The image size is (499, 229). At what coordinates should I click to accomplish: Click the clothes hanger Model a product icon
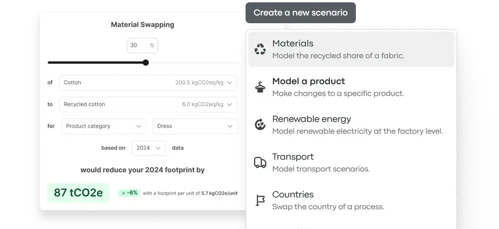[260, 87]
